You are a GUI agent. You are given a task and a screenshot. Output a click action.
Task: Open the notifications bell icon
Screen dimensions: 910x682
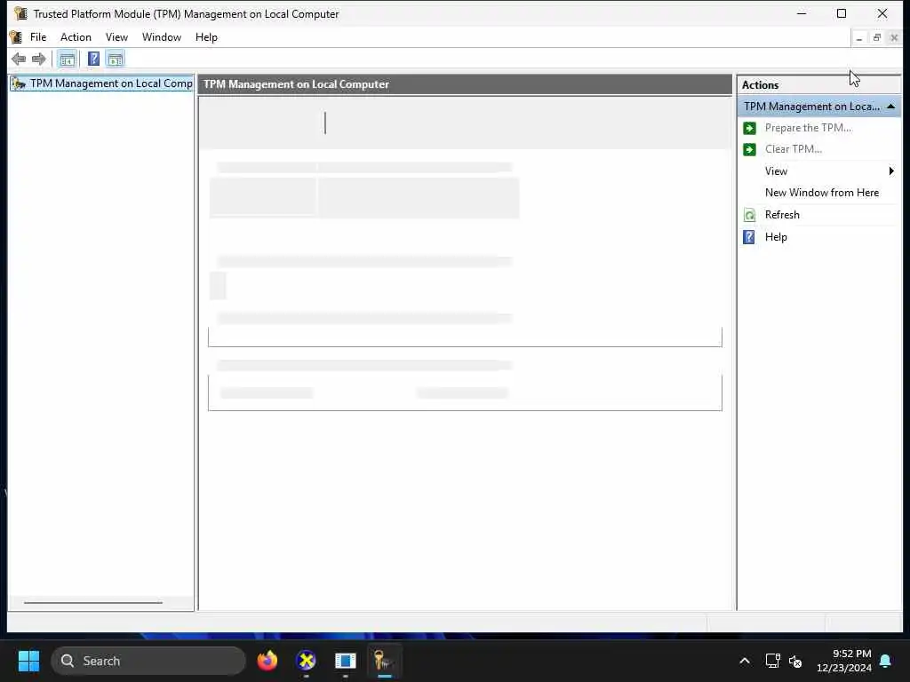tap(886, 661)
